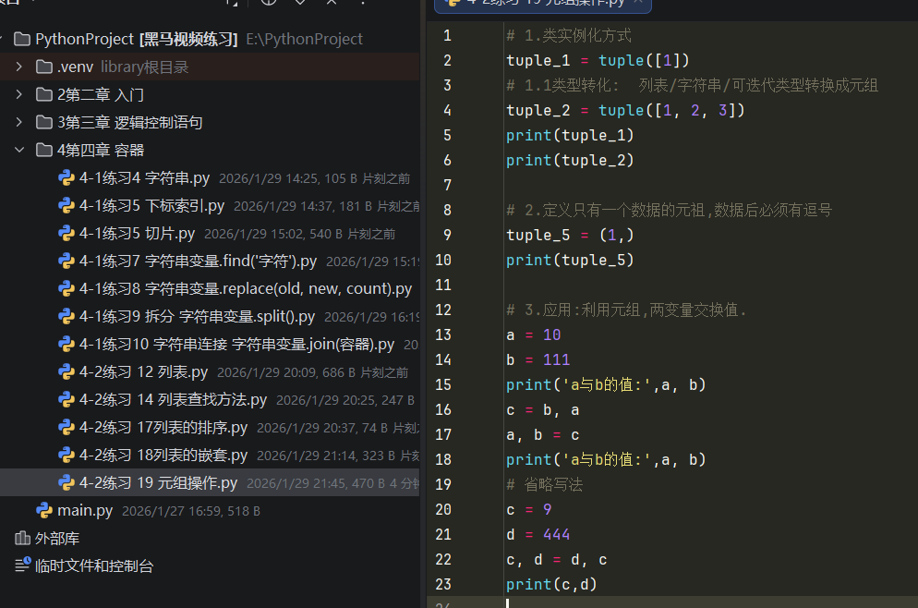Click Python icon of 4-1练习10 join file

pyautogui.click(x=66, y=344)
